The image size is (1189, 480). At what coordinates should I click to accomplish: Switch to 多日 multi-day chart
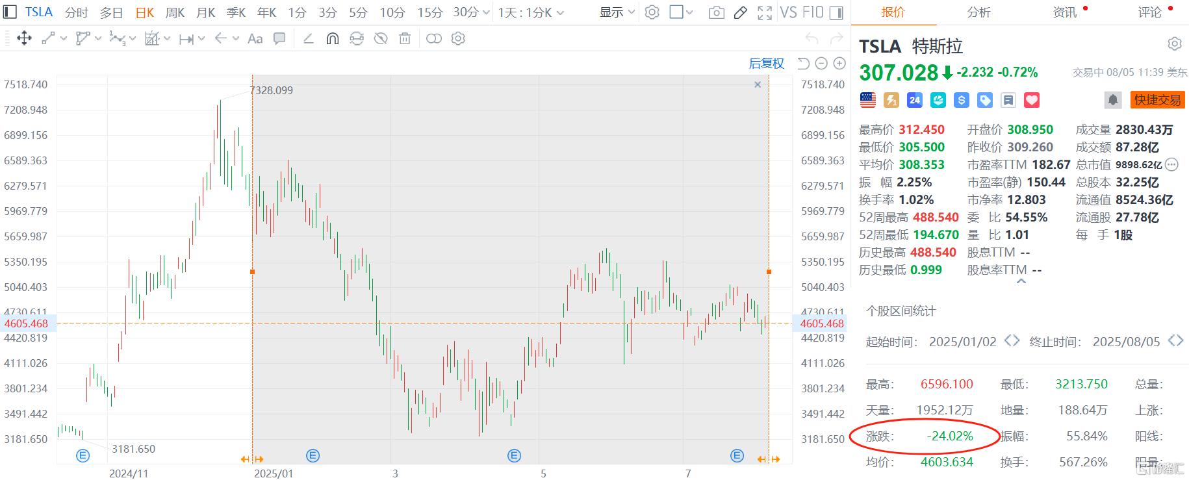tap(112, 12)
